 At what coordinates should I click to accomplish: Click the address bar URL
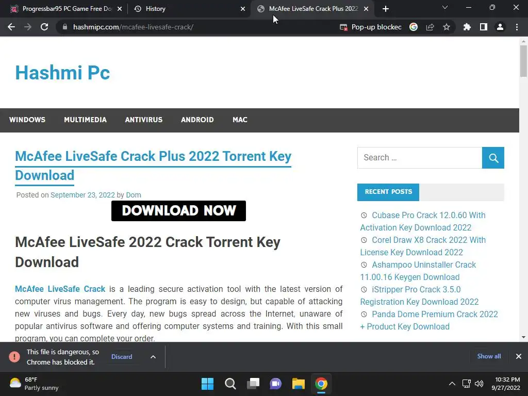[x=133, y=27]
